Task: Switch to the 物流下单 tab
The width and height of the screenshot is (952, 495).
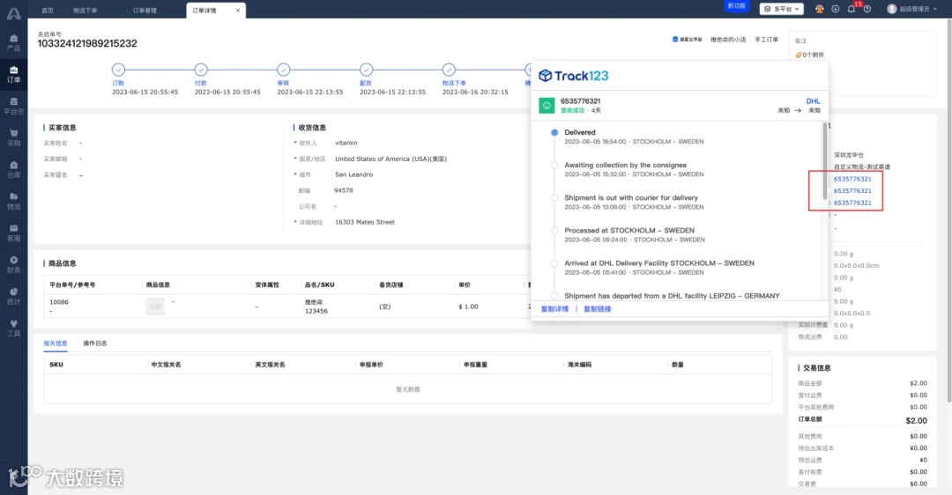Action: [x=85, y=11]
